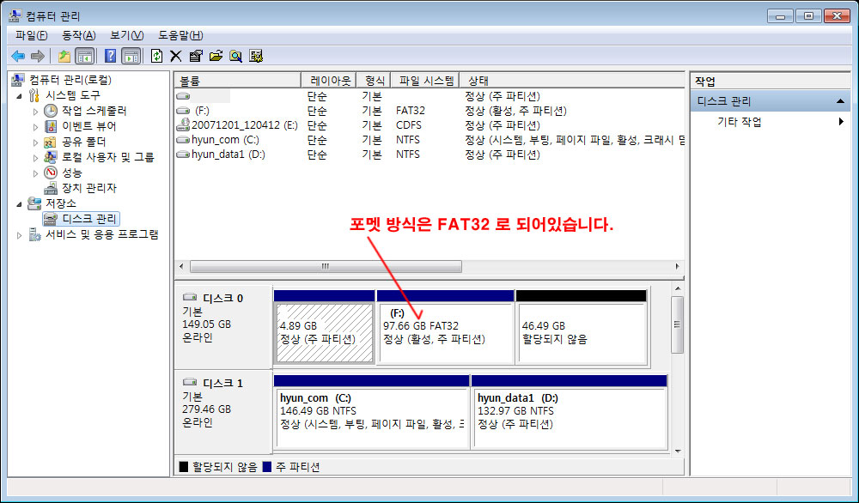Select 디스크 관리 tree item

pos(88,219)
